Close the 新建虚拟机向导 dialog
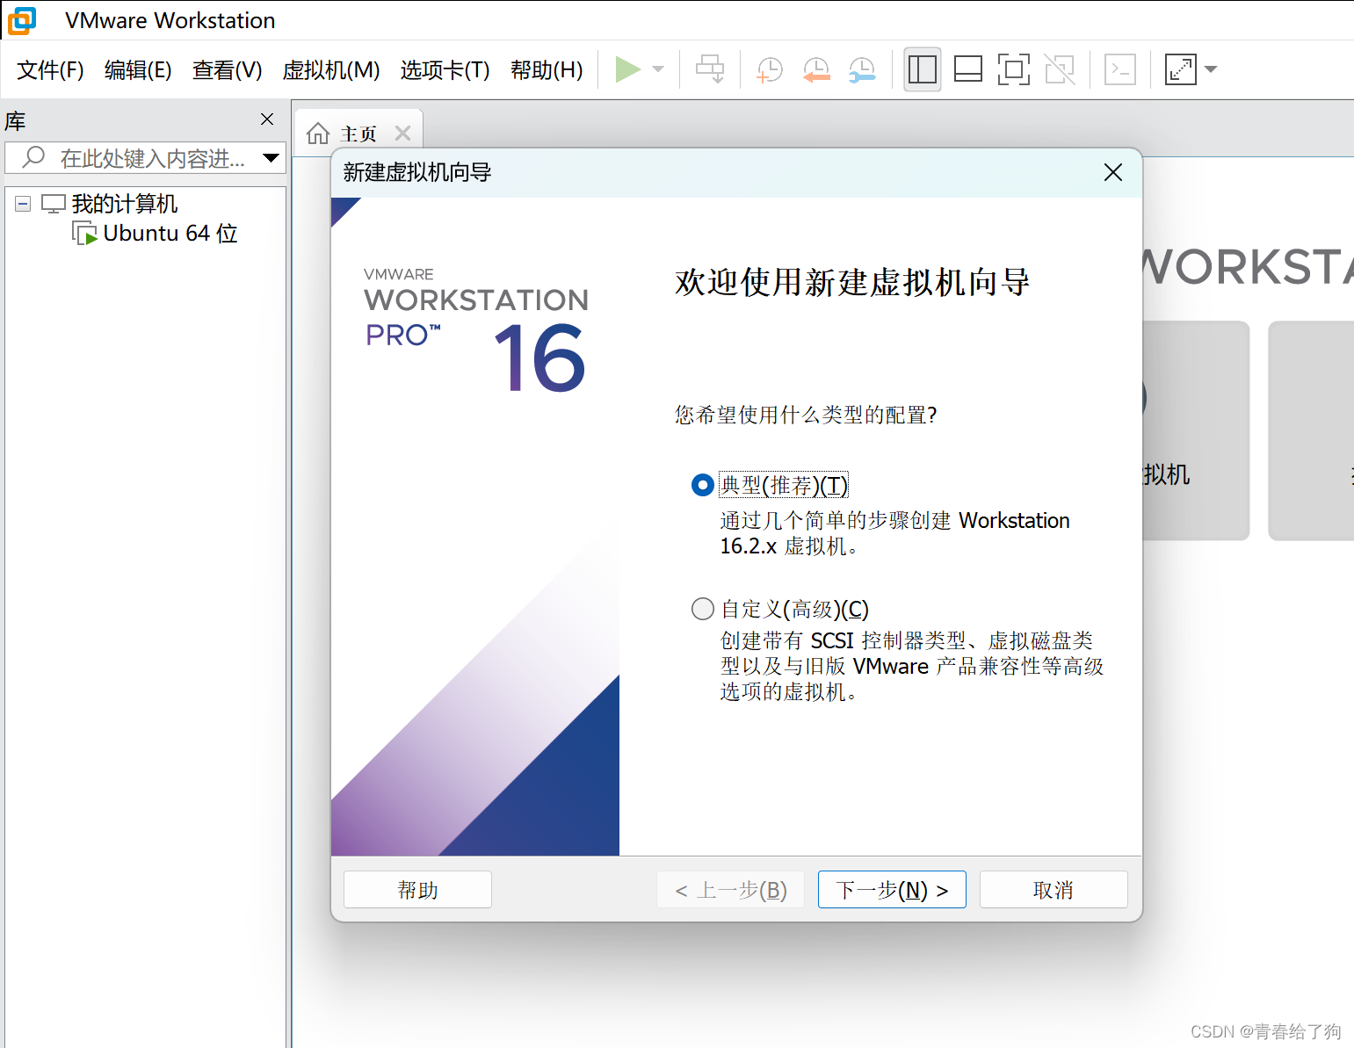 click(1112, 172)
